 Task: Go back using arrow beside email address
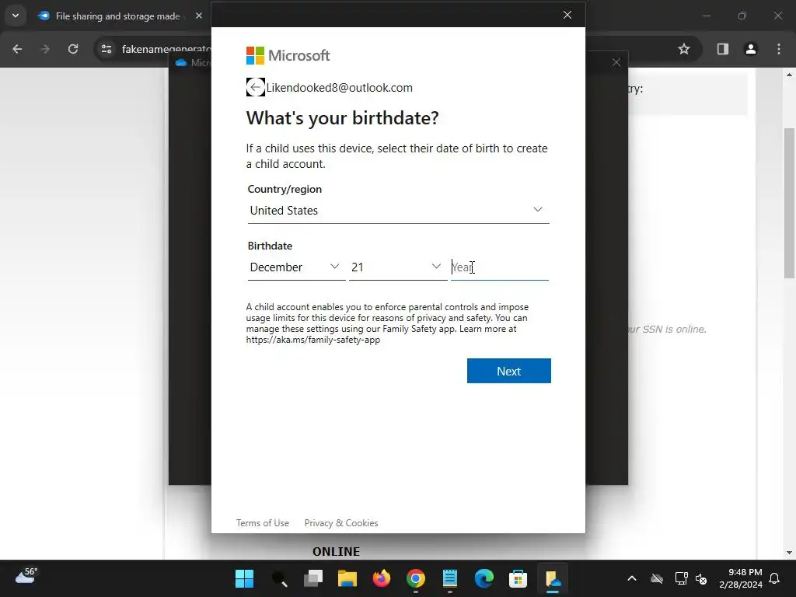coord(255,87)
